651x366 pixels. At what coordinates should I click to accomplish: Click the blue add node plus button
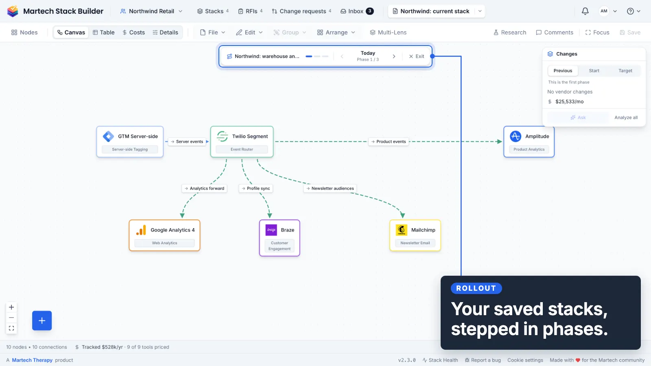click(42, 320)
